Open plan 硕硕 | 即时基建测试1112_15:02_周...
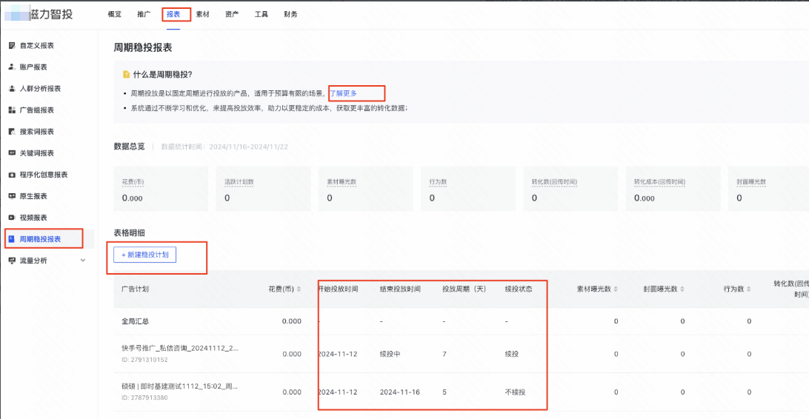 (179, 386)
